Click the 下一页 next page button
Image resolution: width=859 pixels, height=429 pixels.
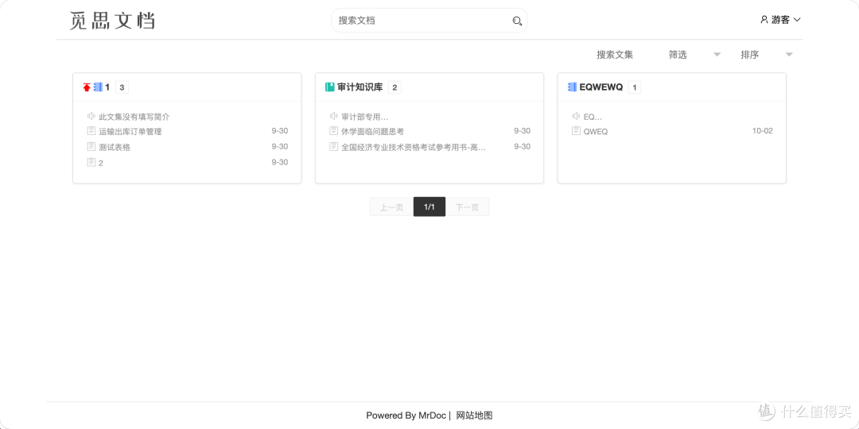click(x=468, y=207)
